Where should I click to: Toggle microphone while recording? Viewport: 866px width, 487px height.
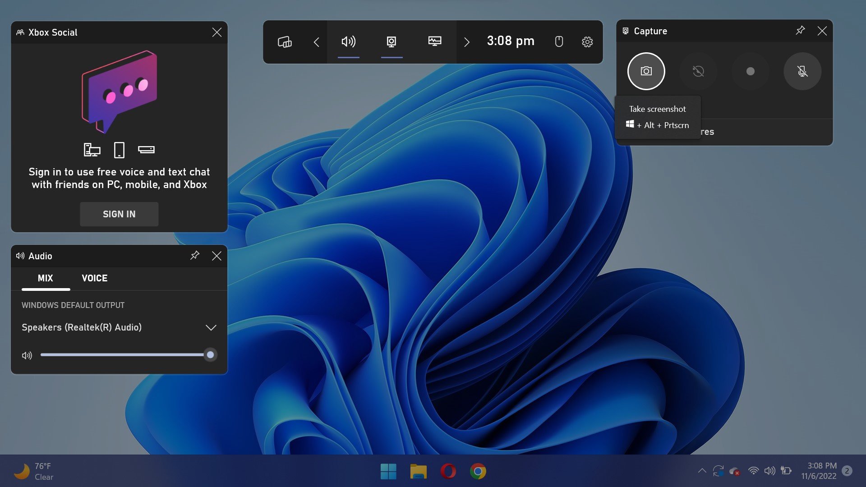click(x=802, y=71)
